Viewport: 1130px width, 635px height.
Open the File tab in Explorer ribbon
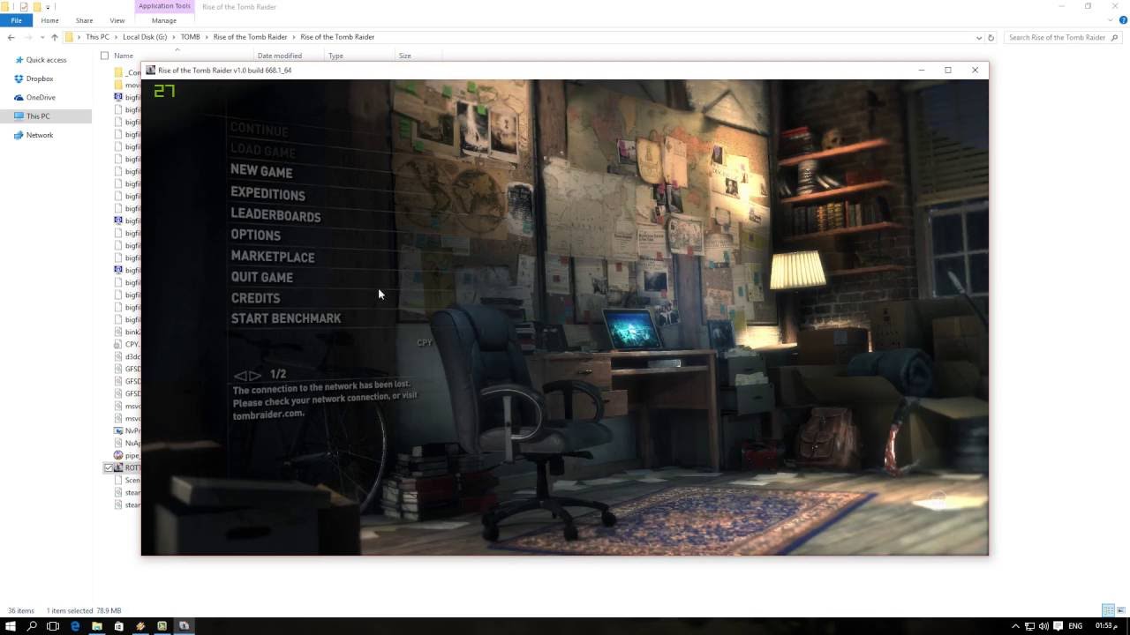(16, 20)
